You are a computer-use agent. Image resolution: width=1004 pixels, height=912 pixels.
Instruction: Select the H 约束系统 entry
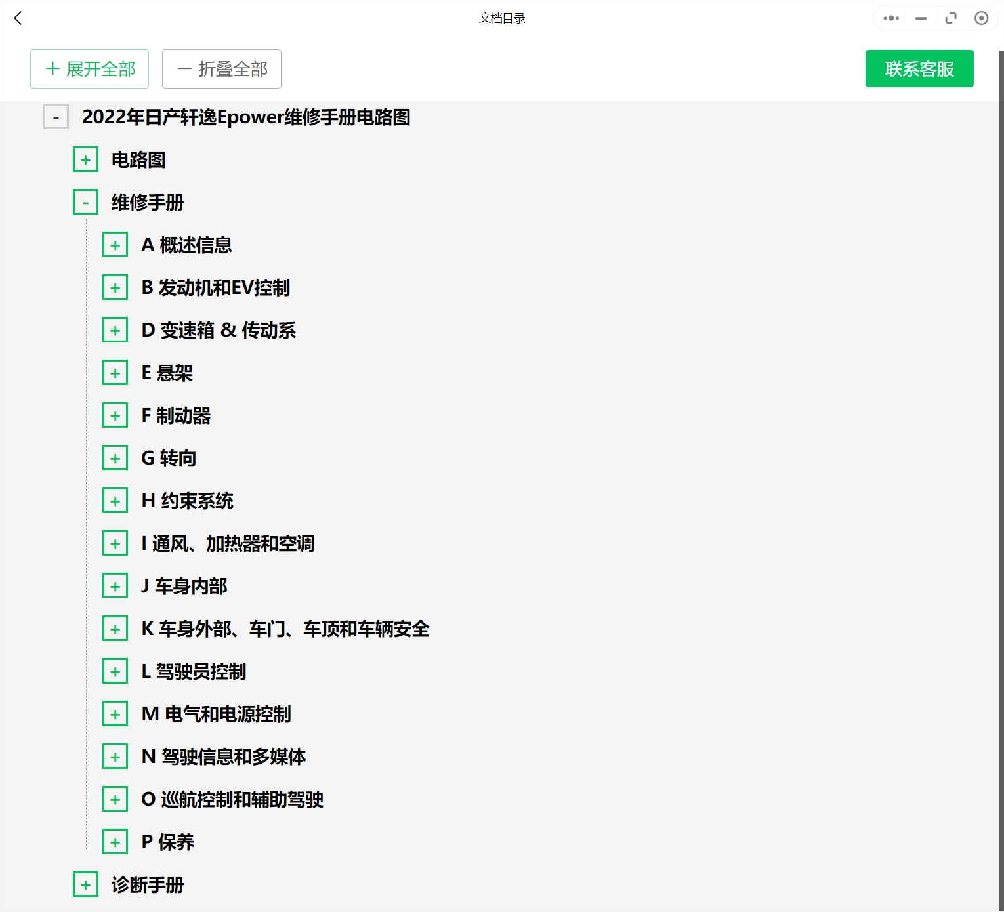188,501
